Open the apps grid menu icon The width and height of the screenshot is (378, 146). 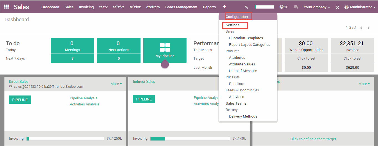pyautogui.click(x=6, y=7)
